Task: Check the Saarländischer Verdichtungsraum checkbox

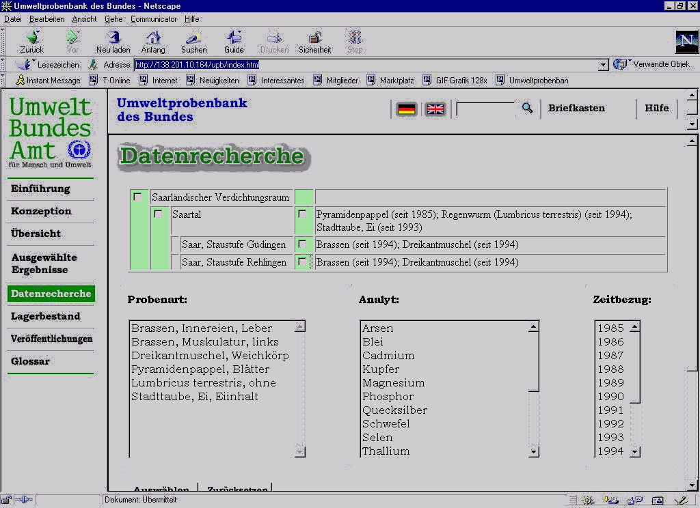Action: pyautogui.click(x=138, y=197)
